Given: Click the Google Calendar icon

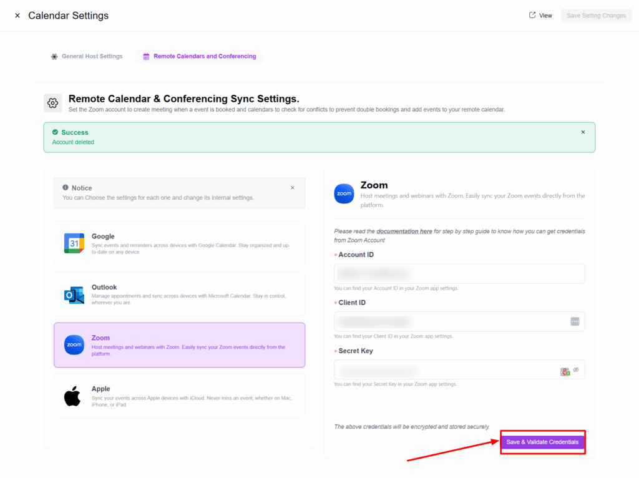Looking at the screenshot, I should coord(74,243).
